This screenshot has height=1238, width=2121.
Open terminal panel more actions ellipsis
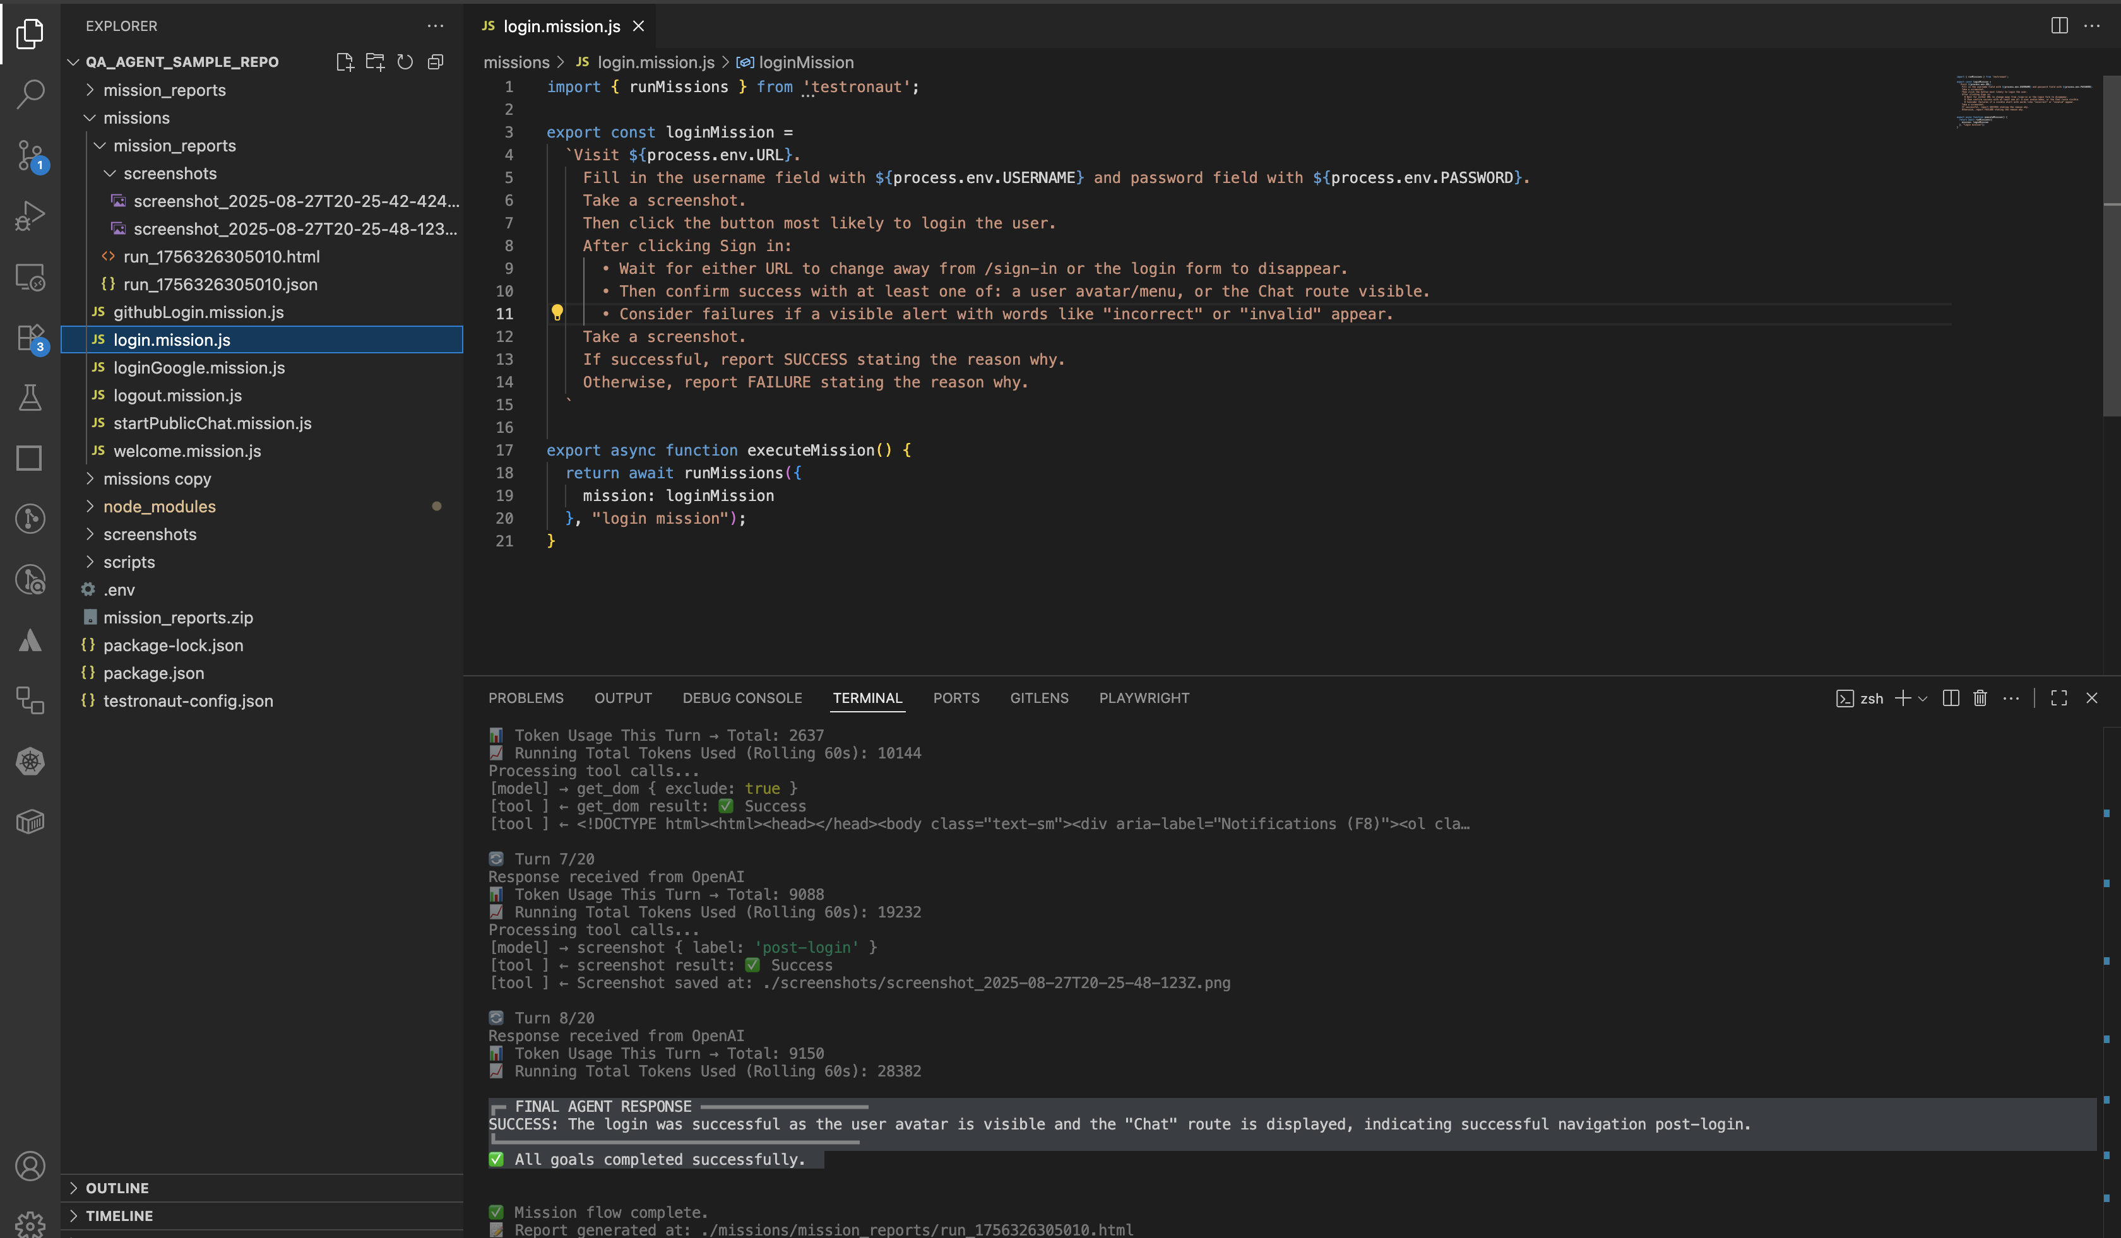[2011, 698]
